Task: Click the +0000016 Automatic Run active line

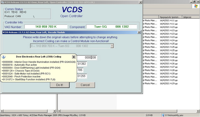Action: coord(19,65)
